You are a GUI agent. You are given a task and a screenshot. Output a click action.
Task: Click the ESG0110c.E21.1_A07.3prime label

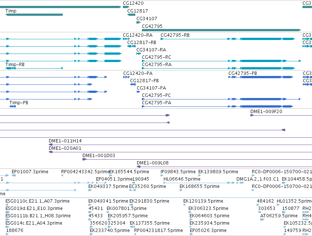37,201
